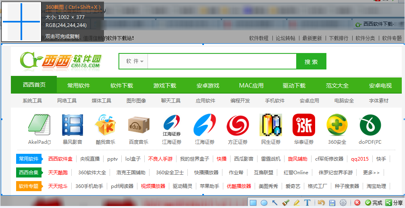This screenshot has width=405, height=208.
Task: Select the text T tool
Action: (307, 203)
